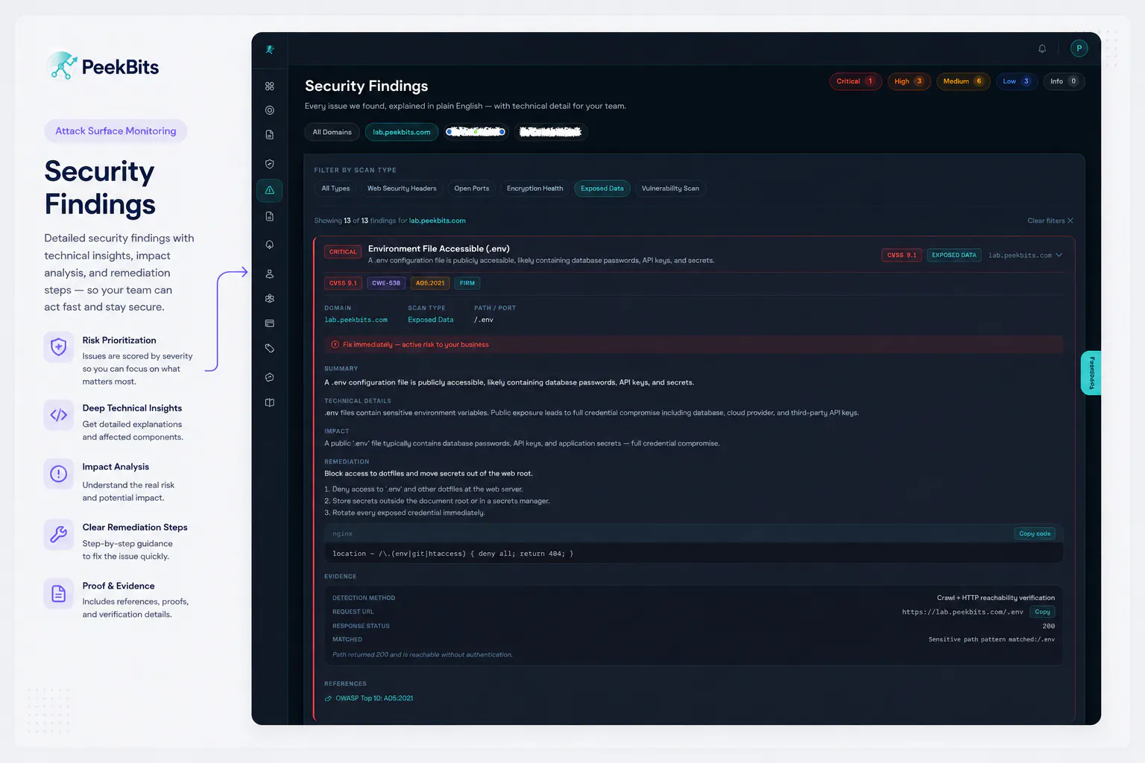
Task: Click the A05:2021 badge
Action: (x=430, y=283)
